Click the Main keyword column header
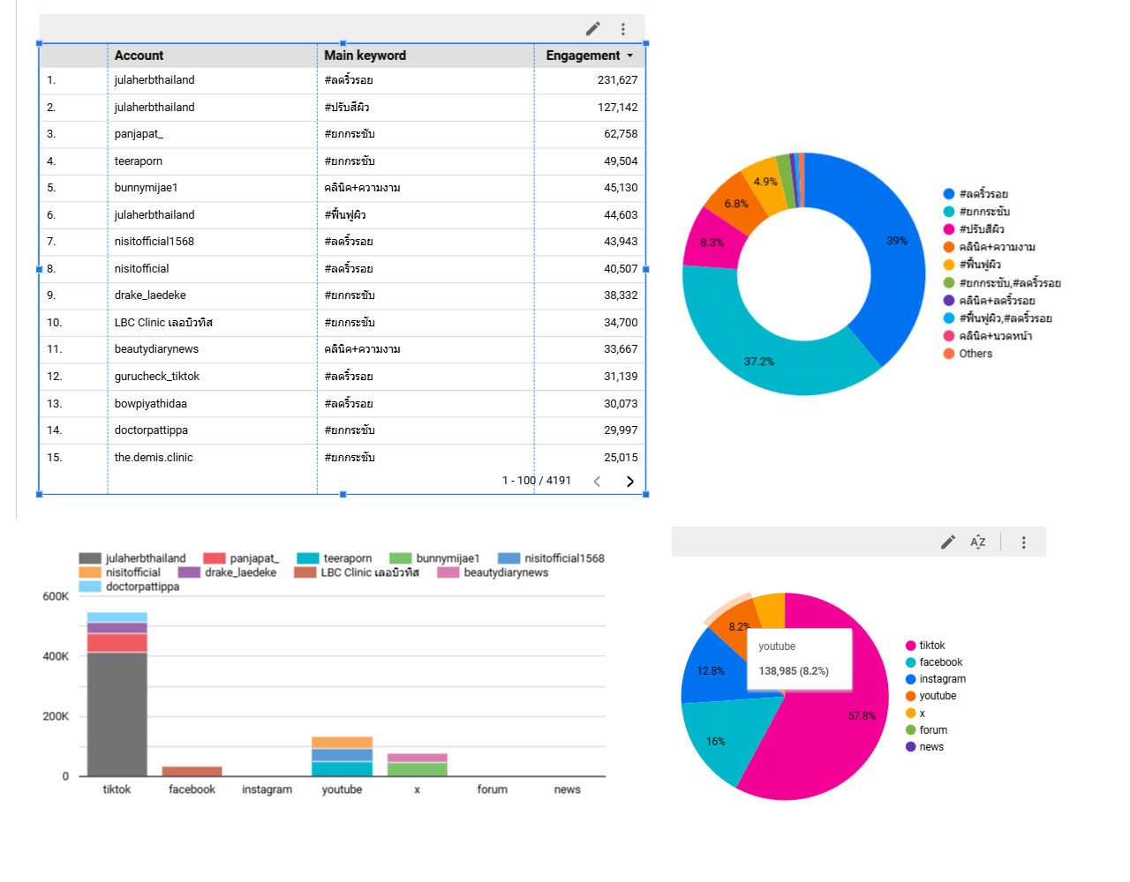Screen dimensions: 1130x882 [365, 56]
